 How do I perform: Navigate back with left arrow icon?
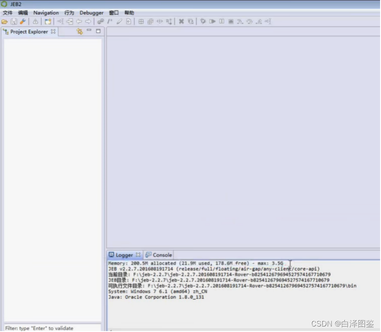pos(79,22)
